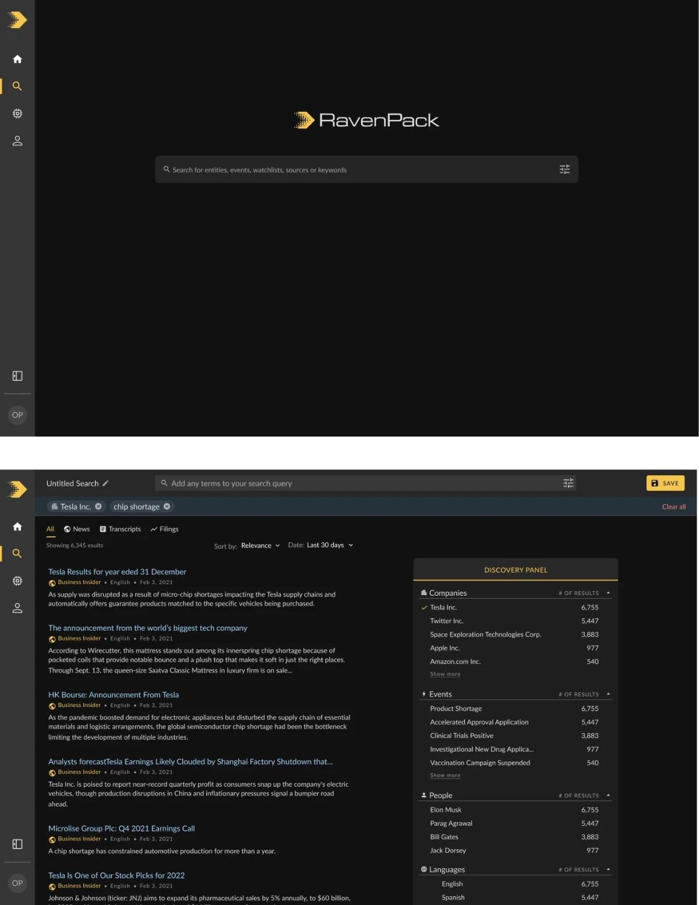Edit the Untitled Search name with the pencil icon
The height and width of the screenshot is (905, 699).
tap(105, 483)
